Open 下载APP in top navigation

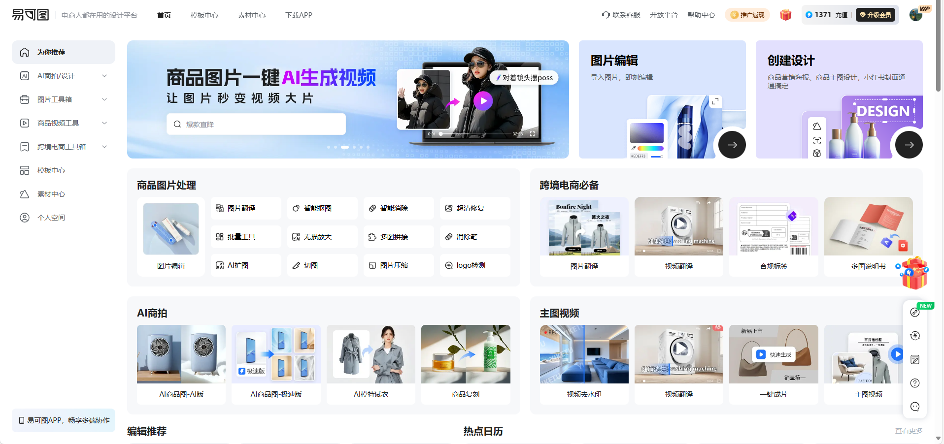[299, 15]
